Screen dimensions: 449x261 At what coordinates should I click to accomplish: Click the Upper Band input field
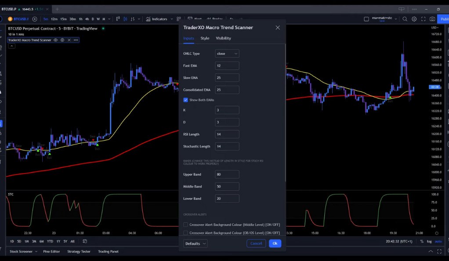[227, 174]
